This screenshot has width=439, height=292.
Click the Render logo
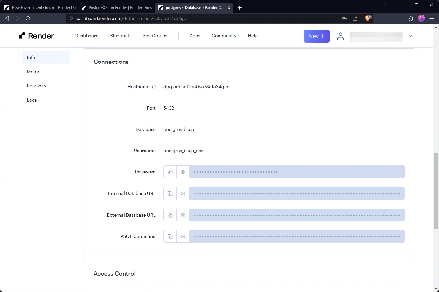36,36
